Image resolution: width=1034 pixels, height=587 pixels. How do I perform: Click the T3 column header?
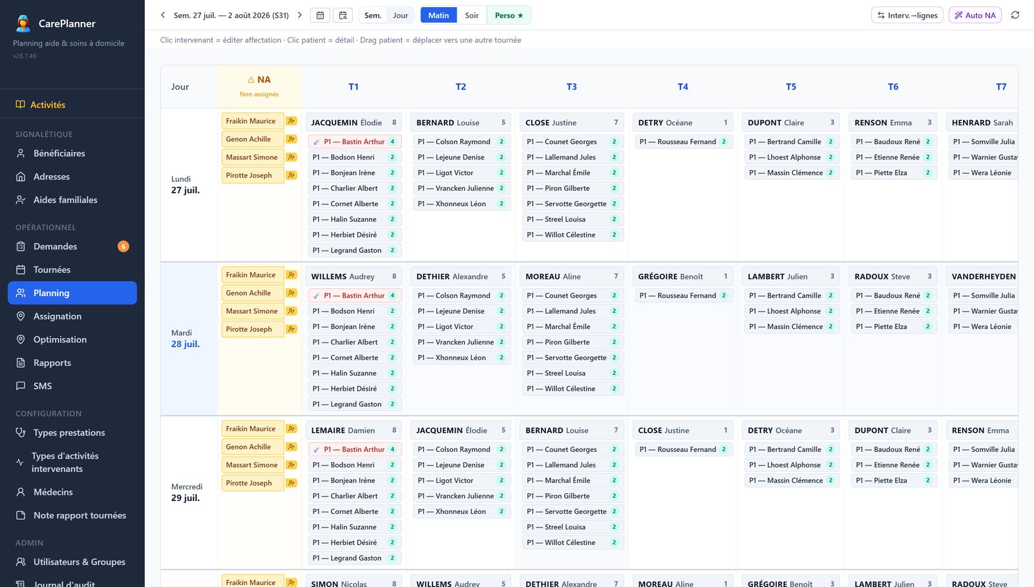[571, 87]
